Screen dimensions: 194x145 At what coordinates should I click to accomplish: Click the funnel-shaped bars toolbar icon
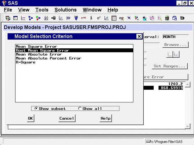76,18
